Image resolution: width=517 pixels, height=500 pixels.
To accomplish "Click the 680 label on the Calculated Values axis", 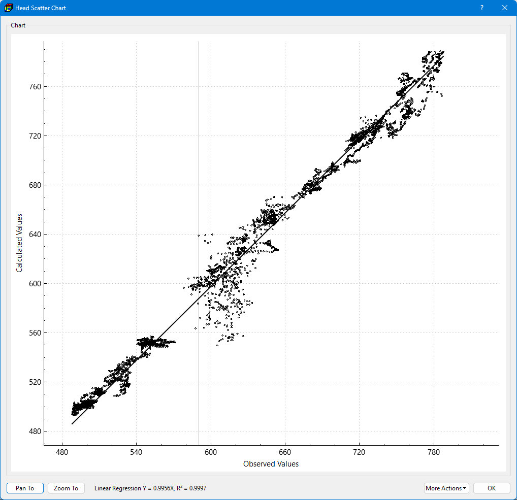I will point(35,185).
